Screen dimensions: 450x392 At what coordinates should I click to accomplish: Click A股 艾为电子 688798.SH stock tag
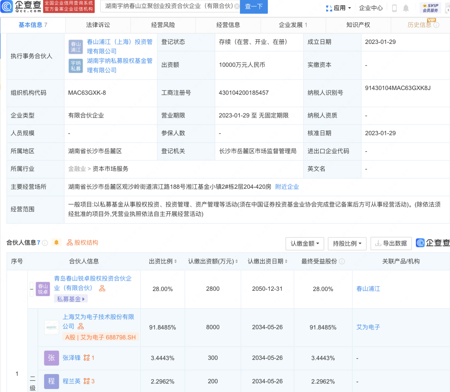pos(100,337)
